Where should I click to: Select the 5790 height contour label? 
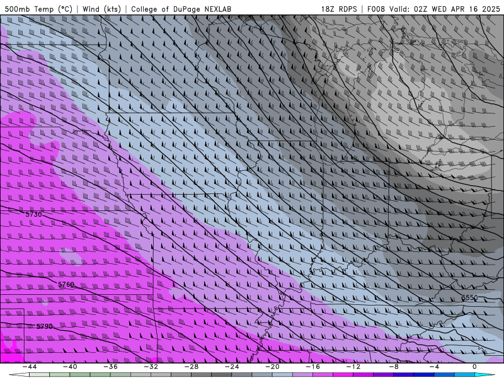(44, 326)
